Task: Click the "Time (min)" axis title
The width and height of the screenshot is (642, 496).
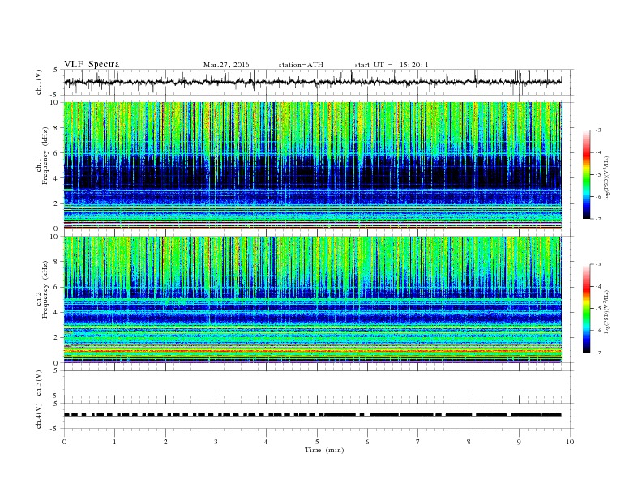Action: (x=324, y=450)
